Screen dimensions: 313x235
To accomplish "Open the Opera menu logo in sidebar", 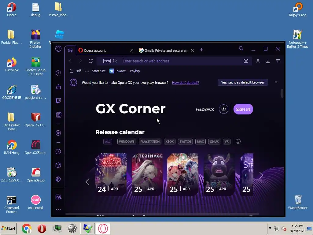I will coord(58,49).
